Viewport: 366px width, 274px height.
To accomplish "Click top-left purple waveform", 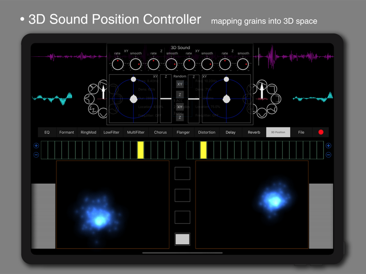I will click(x=69, y=56).
